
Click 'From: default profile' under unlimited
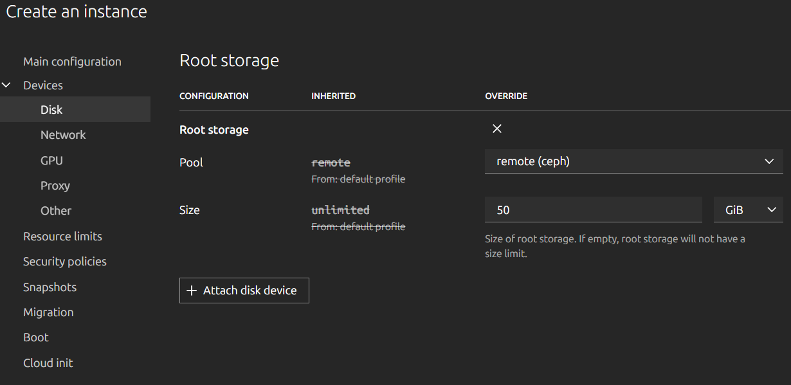(358, 227)
